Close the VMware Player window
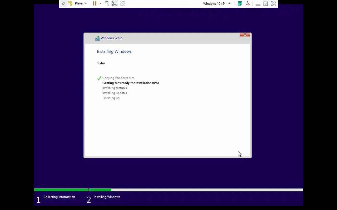This screenshot has height=210, width=337. (x=274, y=3)
